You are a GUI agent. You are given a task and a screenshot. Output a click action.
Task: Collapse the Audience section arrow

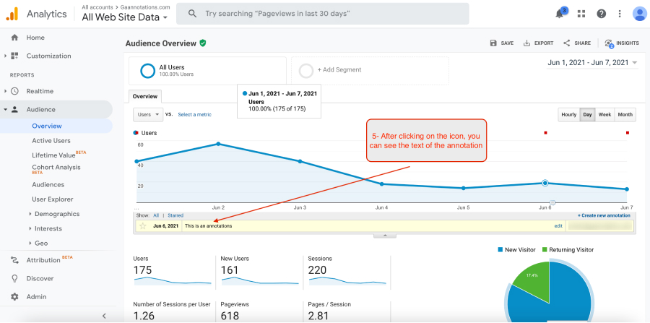(5, 109)
